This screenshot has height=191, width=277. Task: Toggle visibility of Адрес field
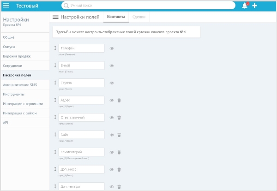coord(112,100)
